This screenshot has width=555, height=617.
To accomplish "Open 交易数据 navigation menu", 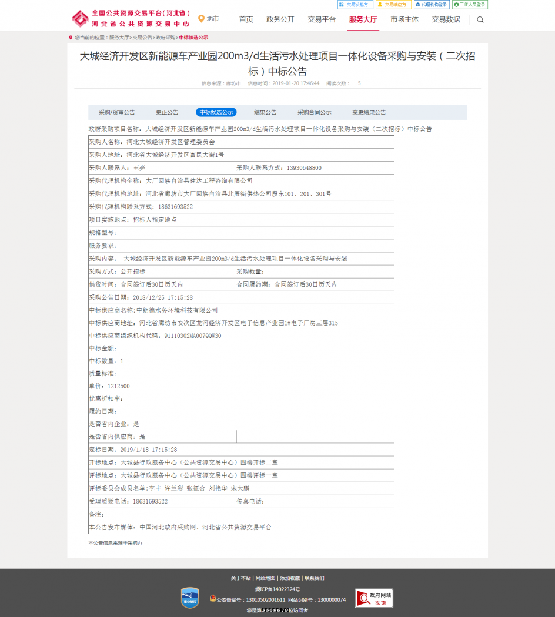I will pyautogui.click(x=446, y=19).
